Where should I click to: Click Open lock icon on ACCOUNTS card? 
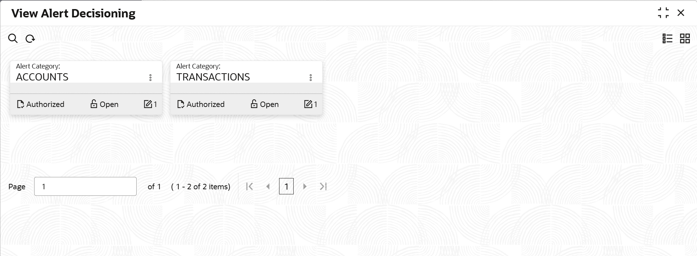tap(94, 104)
